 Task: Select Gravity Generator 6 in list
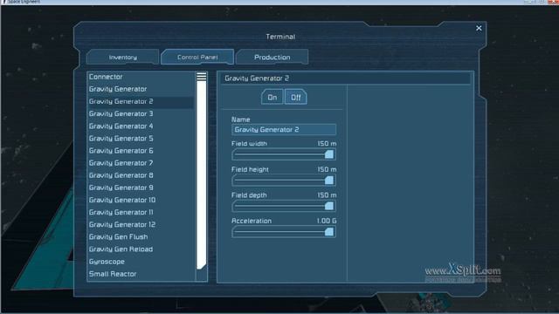pyautogui.click(x=141, y=151)
